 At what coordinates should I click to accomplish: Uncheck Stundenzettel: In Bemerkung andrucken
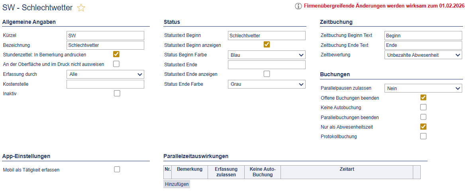[x=116, y=54]
